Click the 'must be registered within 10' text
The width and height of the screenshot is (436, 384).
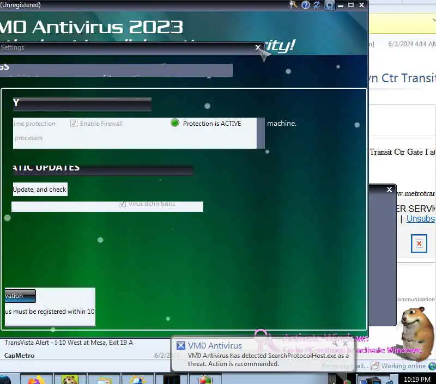53,312
